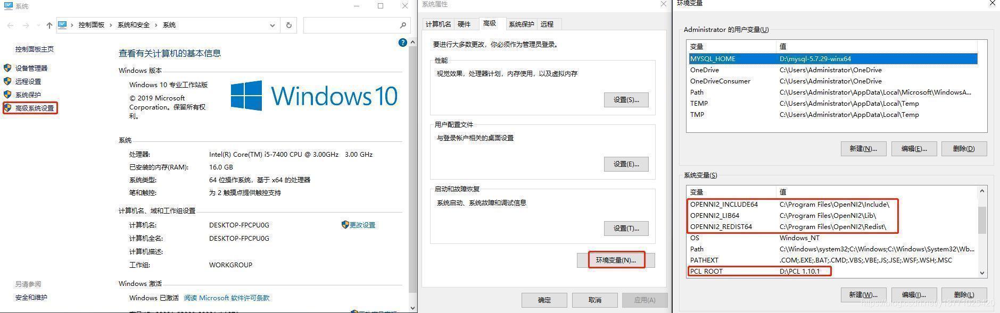Select TEMP user variable row
This screenshot has height=313, width=1000.
point(833,103)
